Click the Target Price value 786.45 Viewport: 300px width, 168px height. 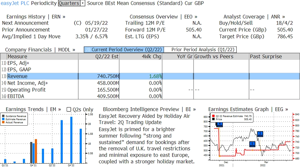coord(285,37)
